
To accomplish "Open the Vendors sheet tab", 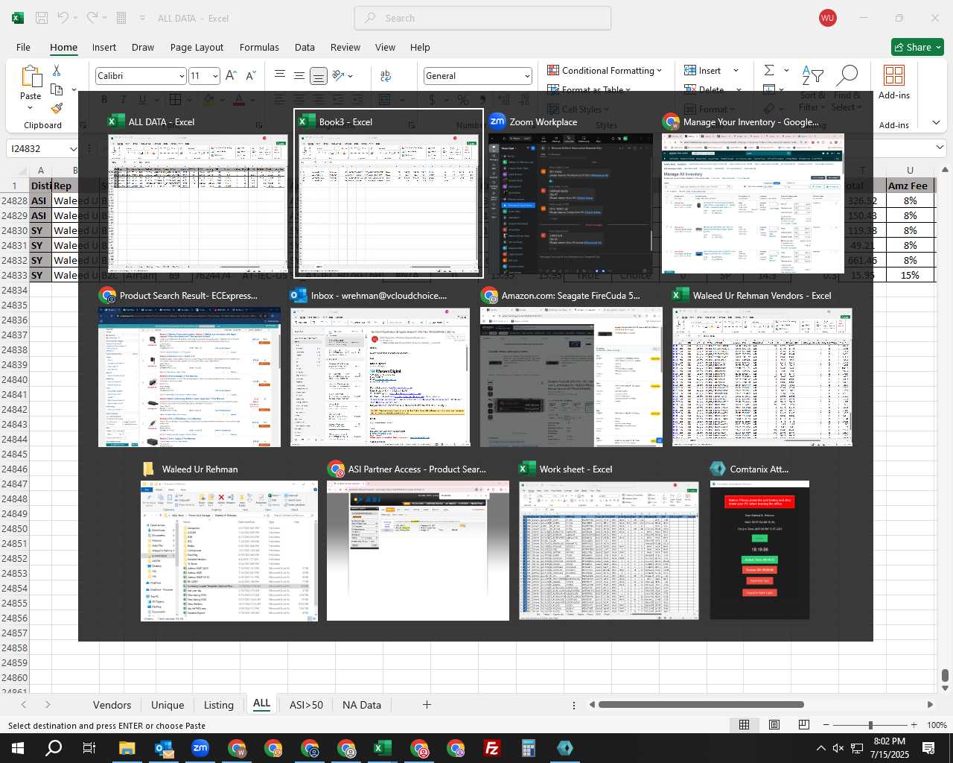I will click(112, 705).
